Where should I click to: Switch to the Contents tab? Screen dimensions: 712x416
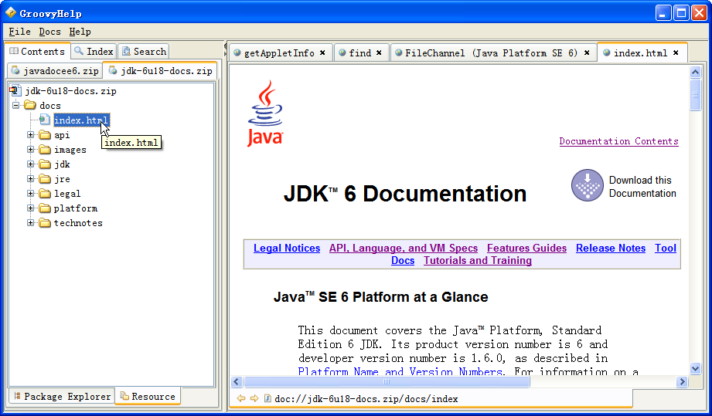pyautogui.click(x=37, y=52)
